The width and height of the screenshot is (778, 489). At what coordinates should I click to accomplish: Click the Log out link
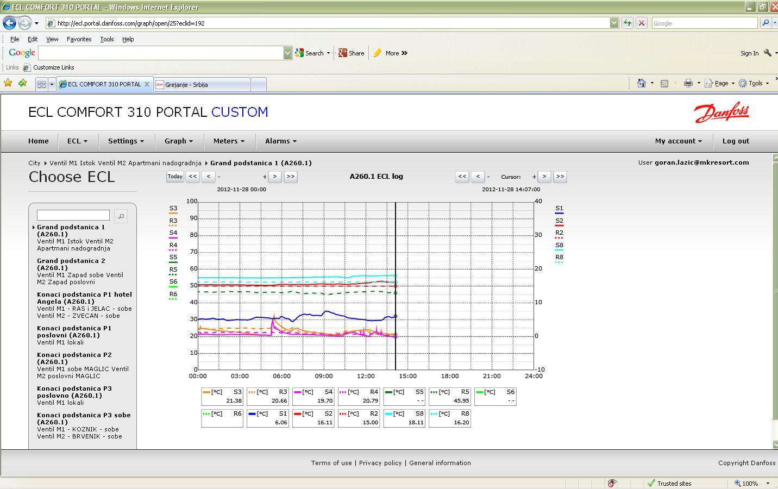[736, 141]
